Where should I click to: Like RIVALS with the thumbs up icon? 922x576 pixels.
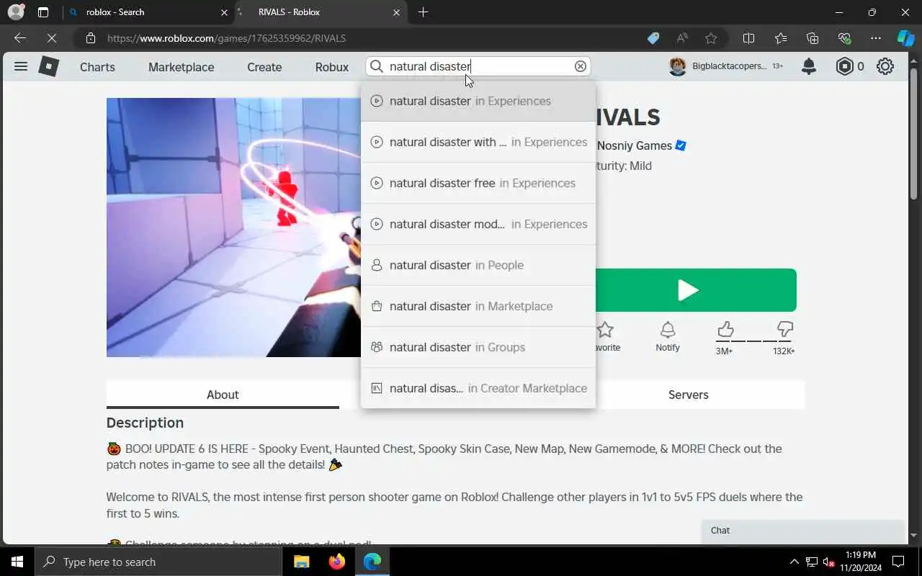pos(725,330)
